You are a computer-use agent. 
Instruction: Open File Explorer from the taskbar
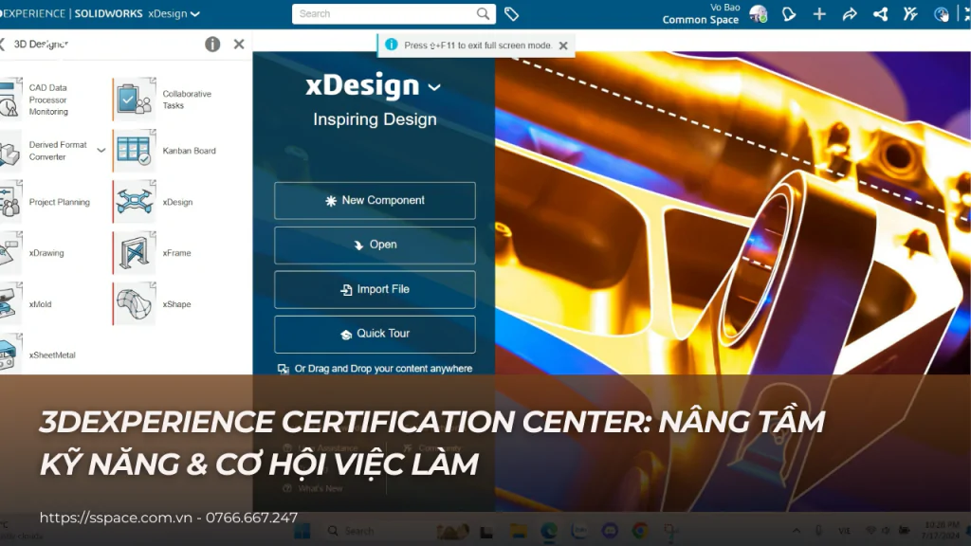[518, 531]
